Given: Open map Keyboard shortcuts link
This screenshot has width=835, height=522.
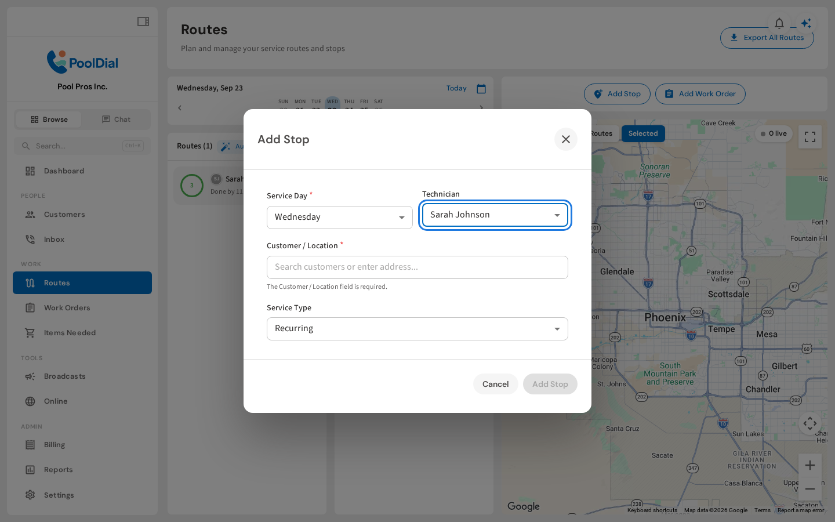Looking at the screenshot, I should point(652,510).
